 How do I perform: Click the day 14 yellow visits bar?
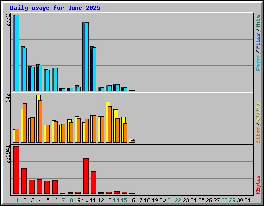tap(115, 126)
